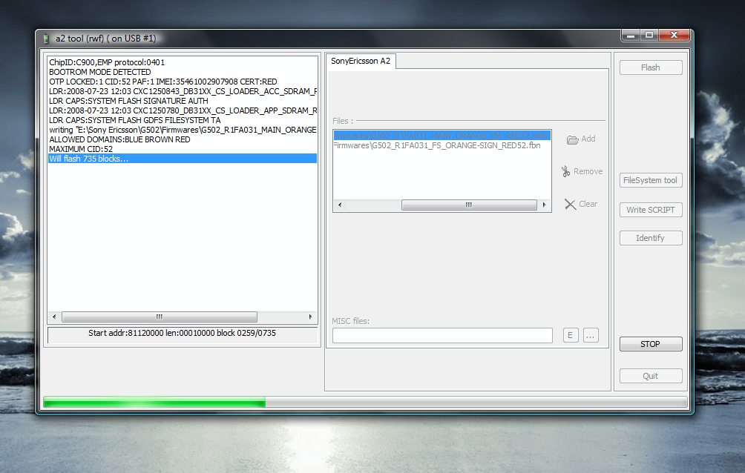Click the right arrow of the Files list scrollbar
The height and width of the screenshot is (473, 745).
pos(544,205)
